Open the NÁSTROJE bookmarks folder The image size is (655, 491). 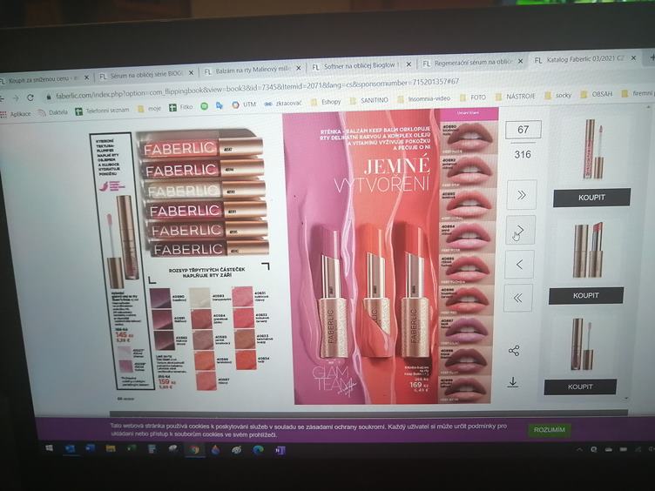pos(515,97)
